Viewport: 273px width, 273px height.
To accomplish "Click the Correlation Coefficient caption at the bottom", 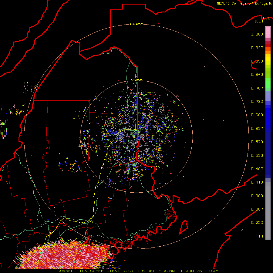I will pos(138,271).
